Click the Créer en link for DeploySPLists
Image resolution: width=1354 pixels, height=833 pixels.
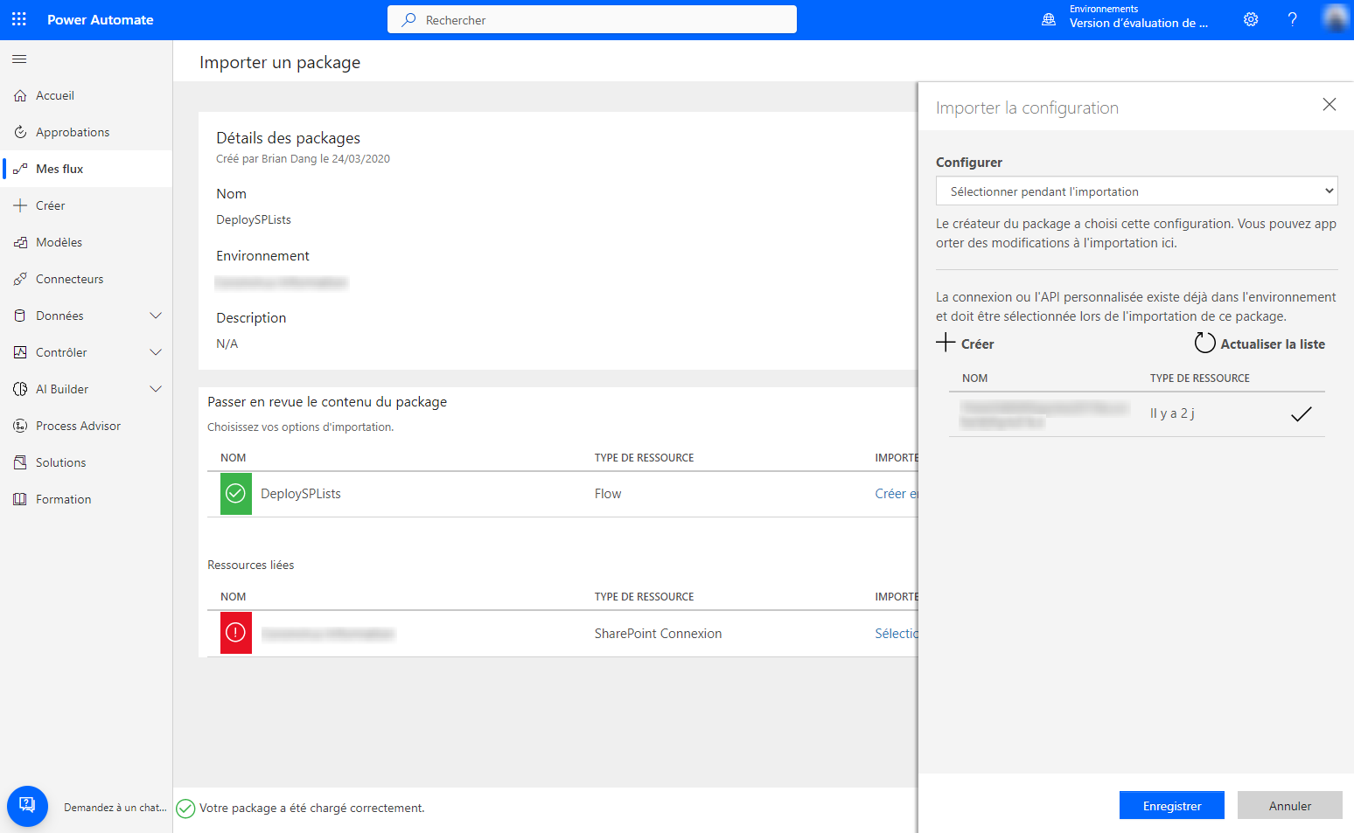(897, 494)
